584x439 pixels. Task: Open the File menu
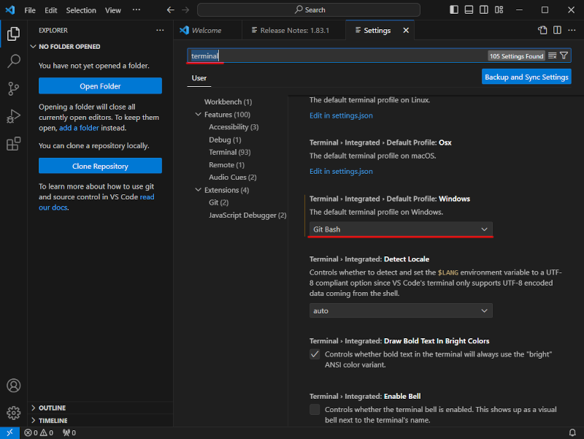point(30,10)
